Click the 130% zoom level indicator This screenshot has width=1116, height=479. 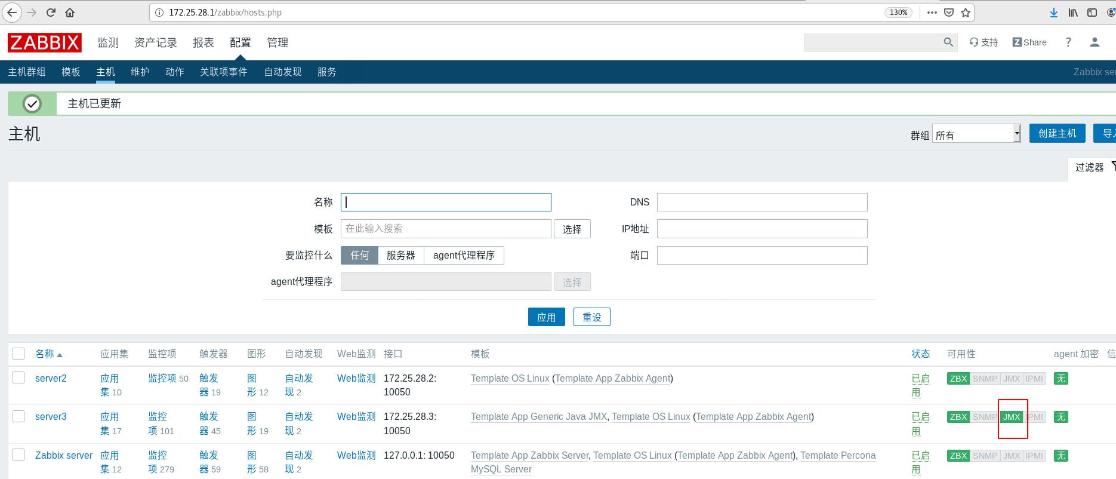pyautogui.click(x=898, y=13)
